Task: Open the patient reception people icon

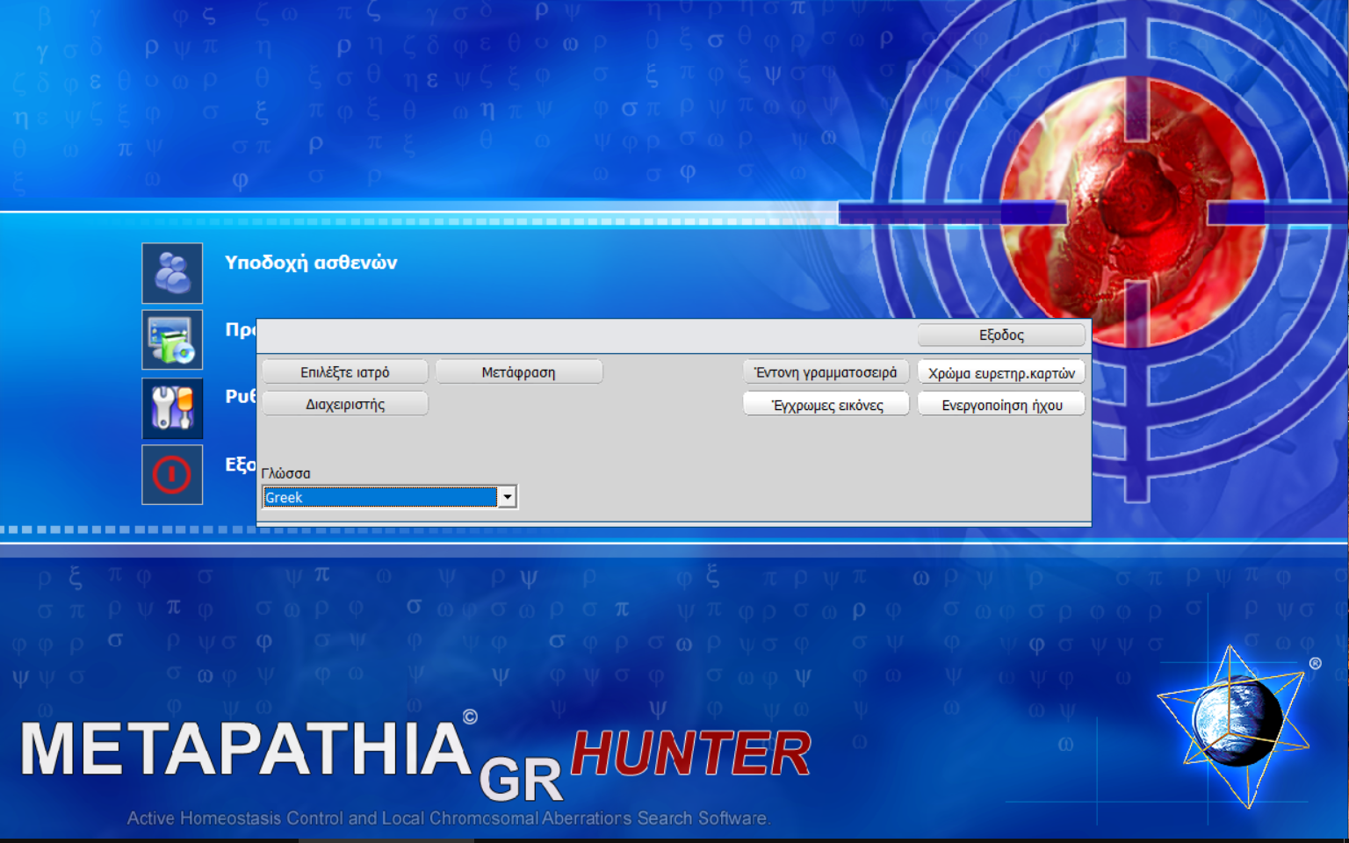Action: [172, 273]
